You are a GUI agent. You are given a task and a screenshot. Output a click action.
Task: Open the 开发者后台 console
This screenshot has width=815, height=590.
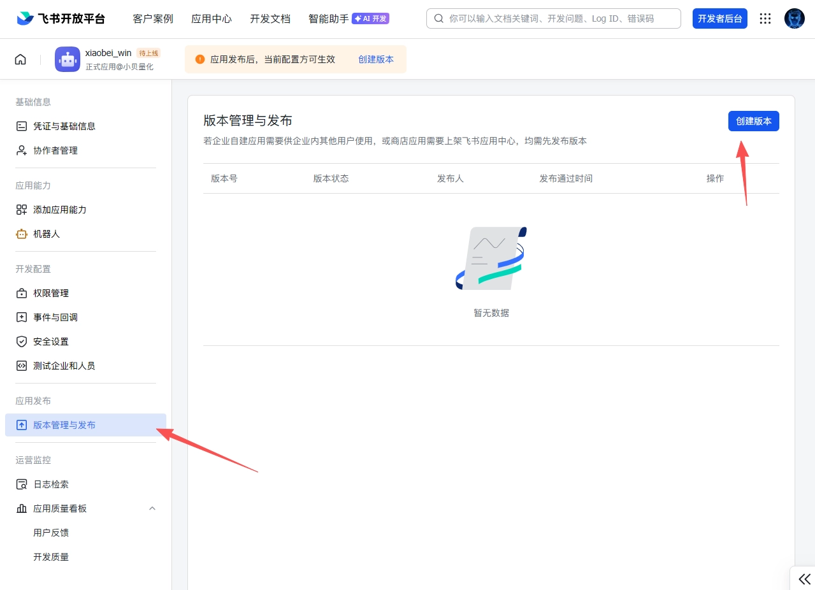719,18
